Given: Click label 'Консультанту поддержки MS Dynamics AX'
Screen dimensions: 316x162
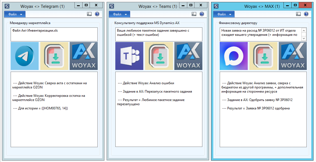Looking at the screenshot, I should click(147, 23).
